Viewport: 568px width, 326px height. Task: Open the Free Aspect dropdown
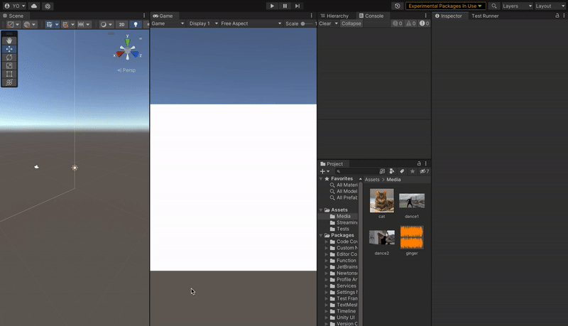251,23
